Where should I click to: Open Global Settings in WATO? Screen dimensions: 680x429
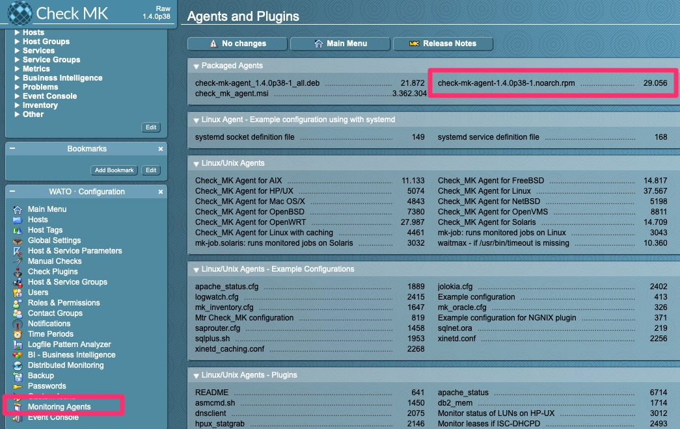pos(51,240)
